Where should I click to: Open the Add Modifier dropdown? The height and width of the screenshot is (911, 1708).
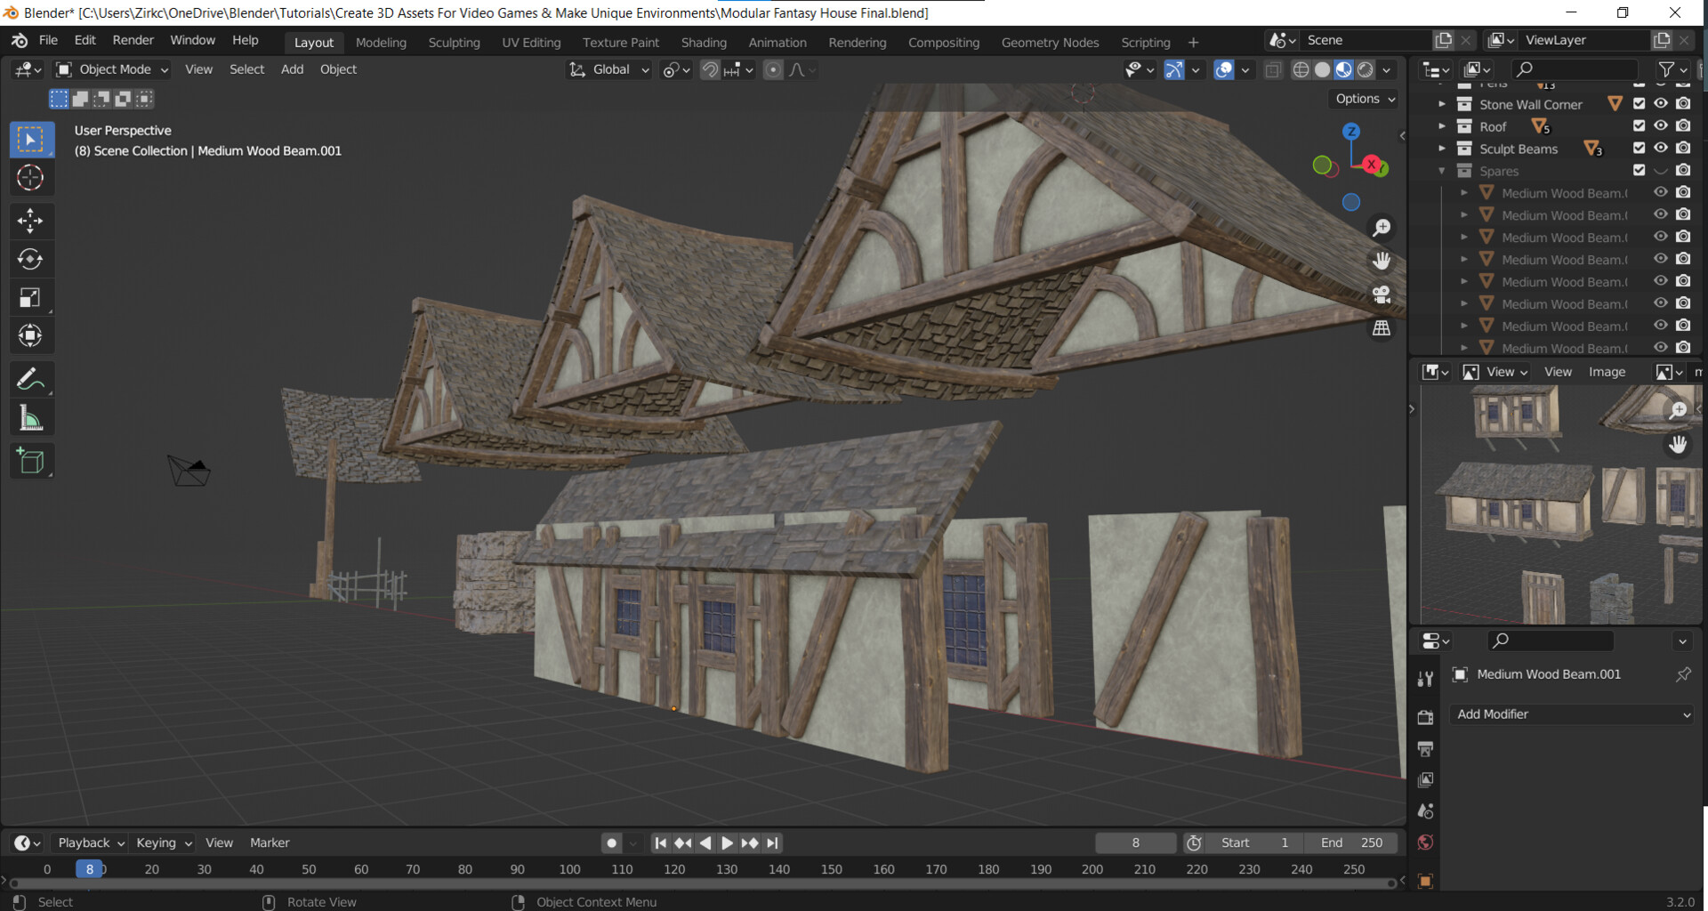[x=1572, y=714]
